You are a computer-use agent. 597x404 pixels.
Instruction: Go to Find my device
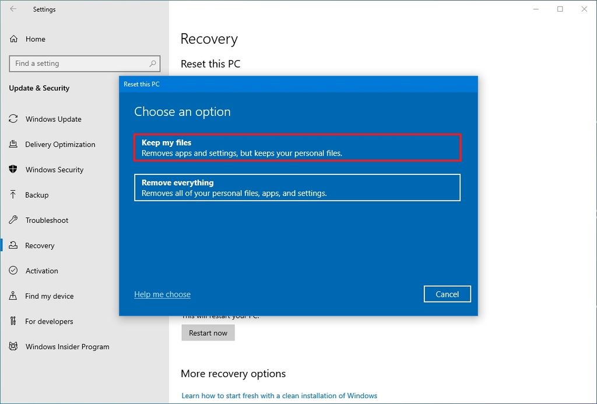pos(49,296)
